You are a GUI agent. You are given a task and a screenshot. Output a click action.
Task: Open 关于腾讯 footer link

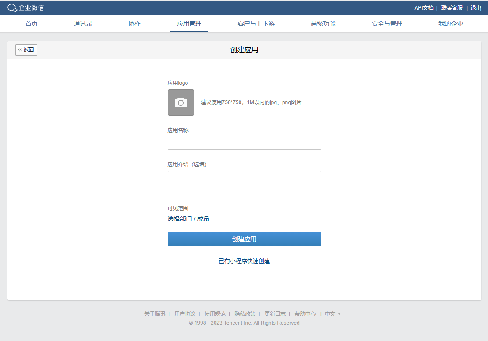pos(154,314)
